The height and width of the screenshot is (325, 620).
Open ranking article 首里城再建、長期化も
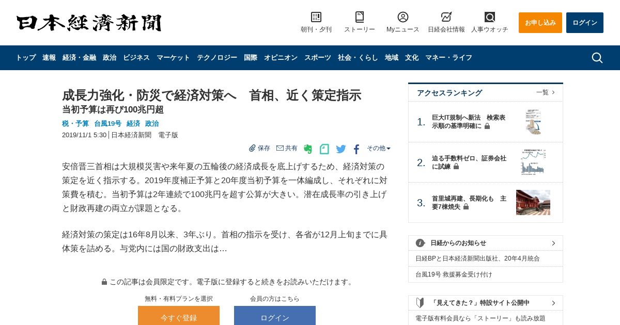[469, 203]
